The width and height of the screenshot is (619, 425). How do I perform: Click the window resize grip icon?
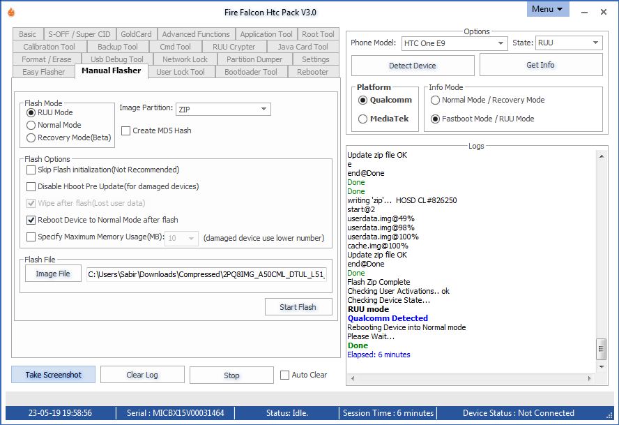609,415
